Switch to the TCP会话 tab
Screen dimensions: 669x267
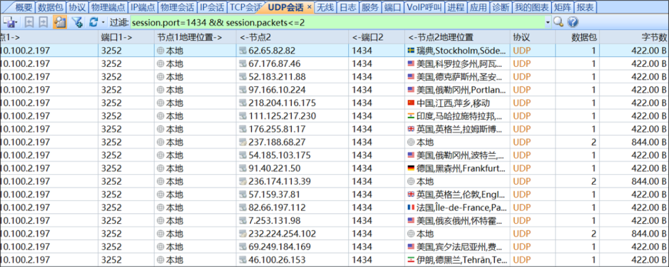tap(245, 7)
